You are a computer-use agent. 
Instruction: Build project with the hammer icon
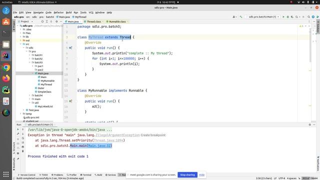click(241, 17)
